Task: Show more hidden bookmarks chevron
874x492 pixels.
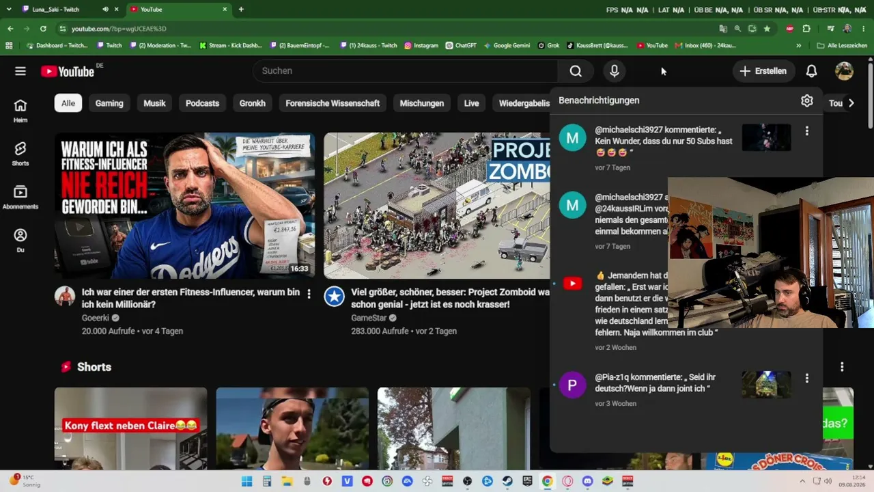Action: [799, 46]
